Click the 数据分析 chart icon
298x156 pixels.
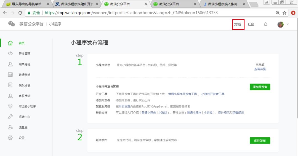click(10, 75)
